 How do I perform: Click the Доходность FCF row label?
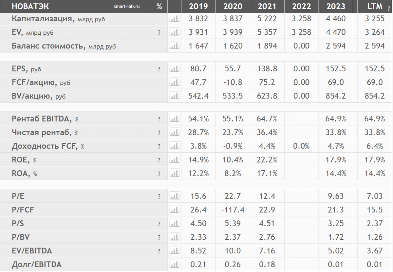(48, 147)
